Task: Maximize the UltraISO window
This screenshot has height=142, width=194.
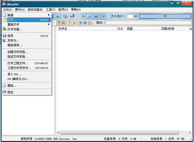Action: point(178,3)
